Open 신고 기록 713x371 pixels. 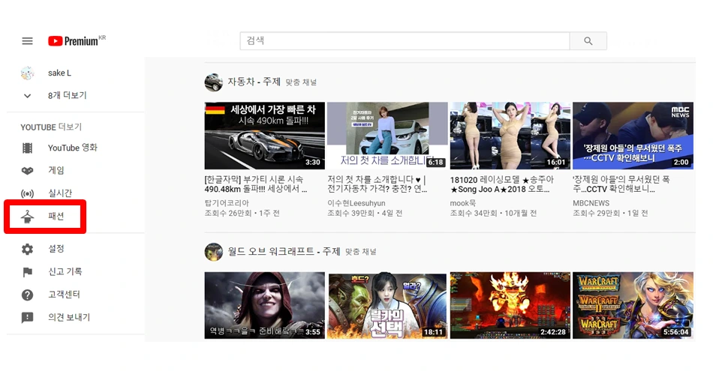point(65,271)
